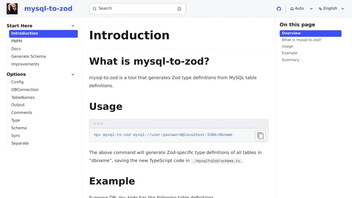Click the mysql-to-zod logo avatar image
The width and height of the screenshot is (352, 198).
pyautogui.click(x=12, y=9)
